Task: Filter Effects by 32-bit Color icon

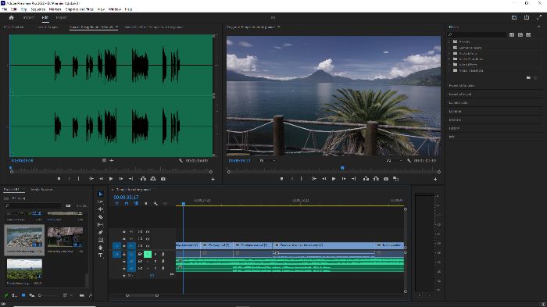Action: point(520,34)
